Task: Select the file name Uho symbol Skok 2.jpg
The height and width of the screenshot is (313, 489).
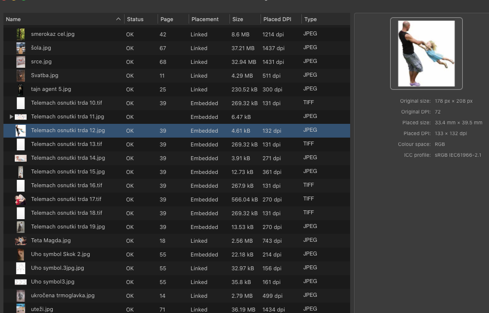Action: click(61, 254)
